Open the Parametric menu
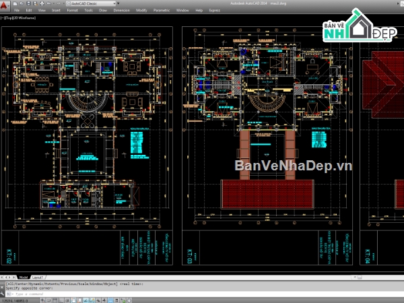The image size is (404, 303). (162, 10)
